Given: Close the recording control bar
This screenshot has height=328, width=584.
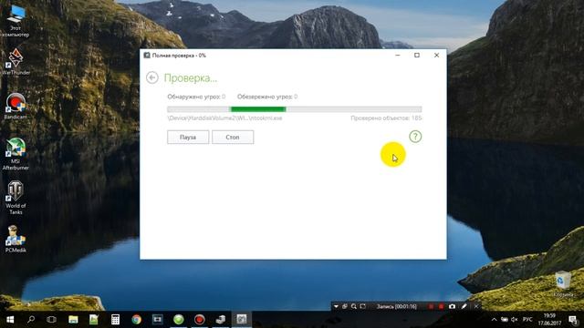Looking at the screenshot, I should 476,306.
